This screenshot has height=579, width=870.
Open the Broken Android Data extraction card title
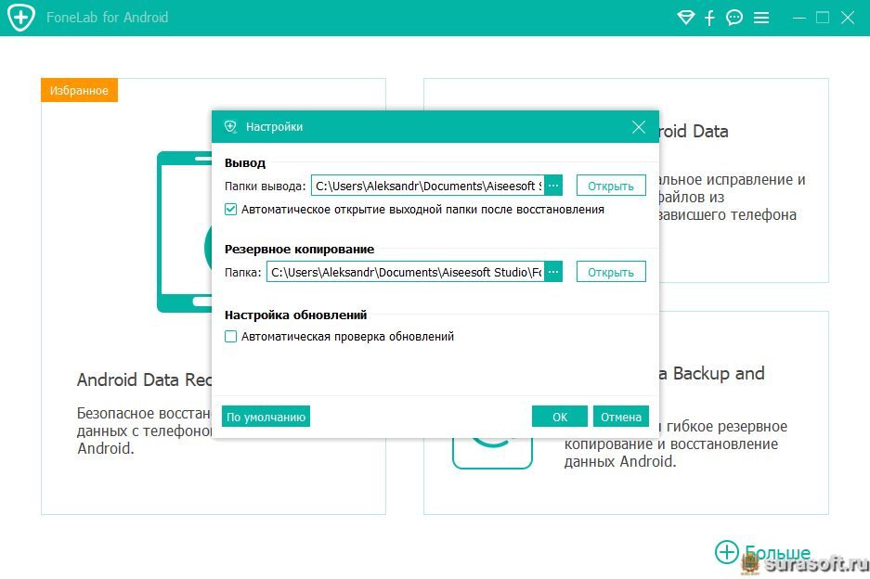[x=694, y=132]
